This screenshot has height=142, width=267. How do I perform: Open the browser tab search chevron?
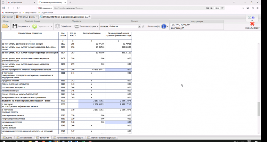click(234, 2)
